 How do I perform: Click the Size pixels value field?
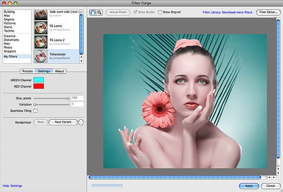77,98
